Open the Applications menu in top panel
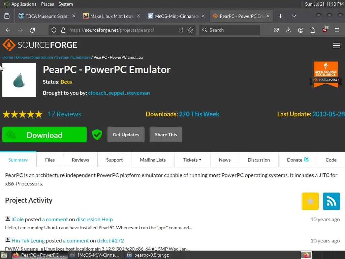Screen dimensions: 345x259 (x=24, y=4)
